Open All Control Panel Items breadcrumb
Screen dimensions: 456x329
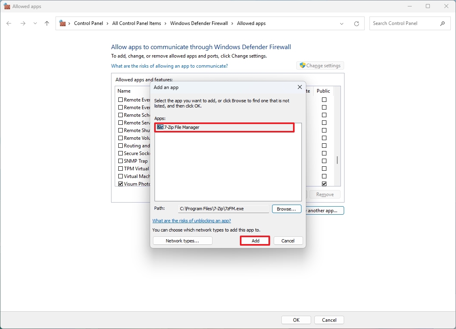click(136, 23)
